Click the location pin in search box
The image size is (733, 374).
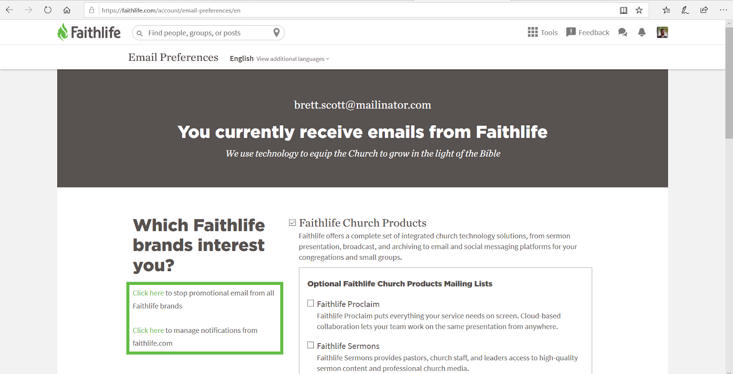coord(276,32)
